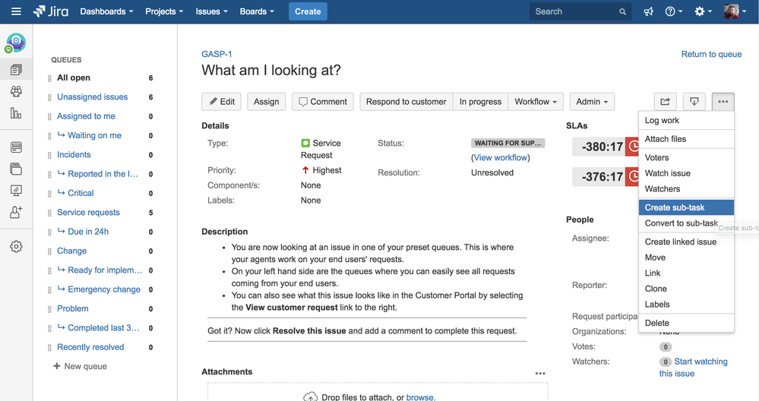Expand the Admin dropdown button
759x401 pixels.
(592, 102)
